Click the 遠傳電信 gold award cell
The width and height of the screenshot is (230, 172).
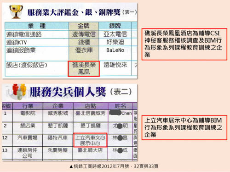point(84,34)
